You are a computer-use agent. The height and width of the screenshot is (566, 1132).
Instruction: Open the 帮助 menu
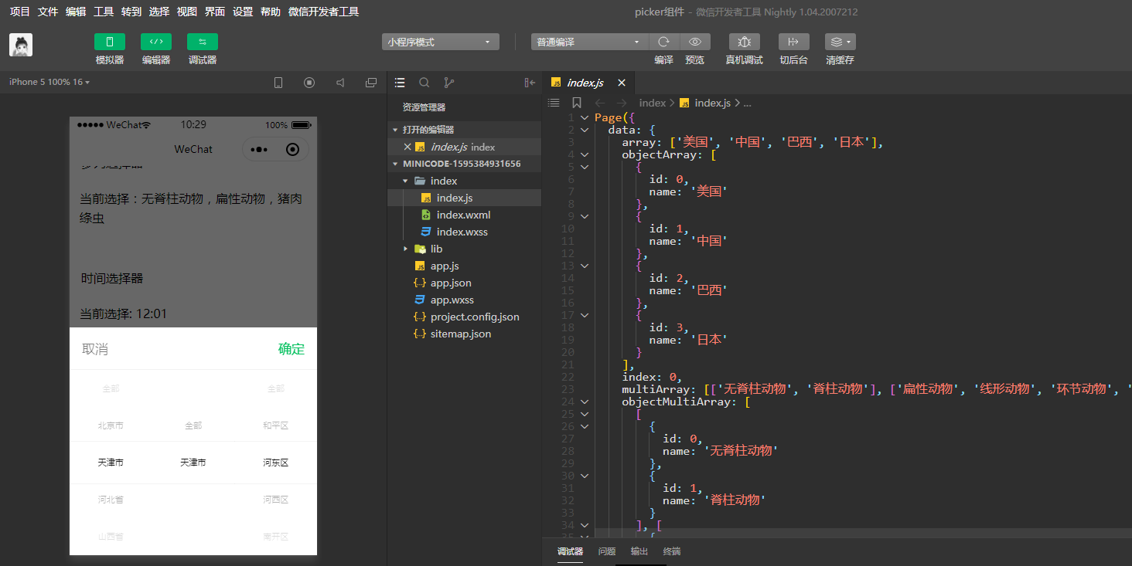coord(271,12)
